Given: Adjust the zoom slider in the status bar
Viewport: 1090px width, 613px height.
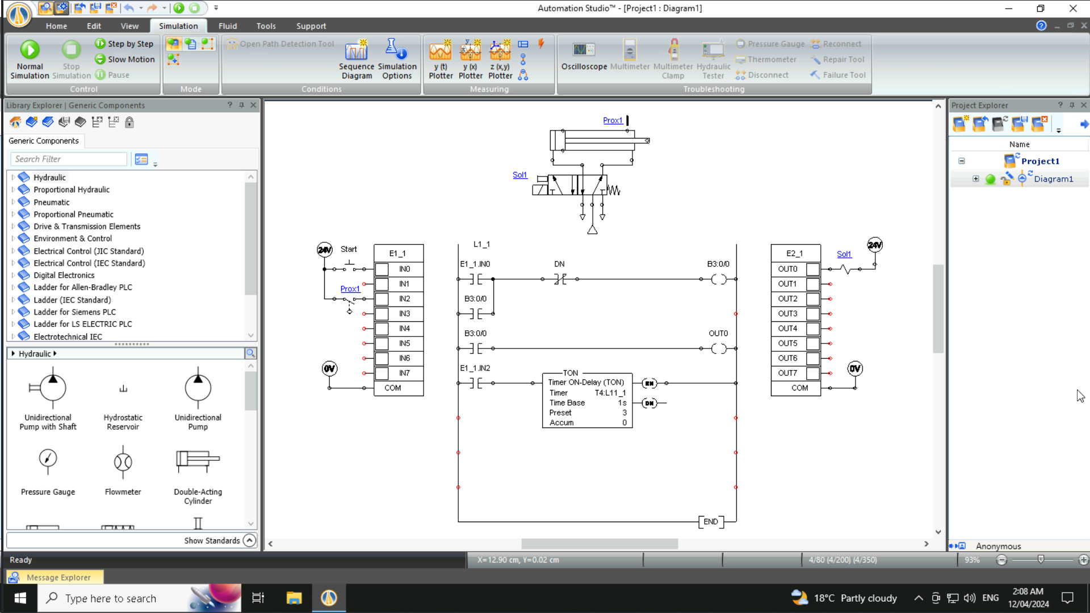Looking at the screenshot, I should [x=1042, y=560].
